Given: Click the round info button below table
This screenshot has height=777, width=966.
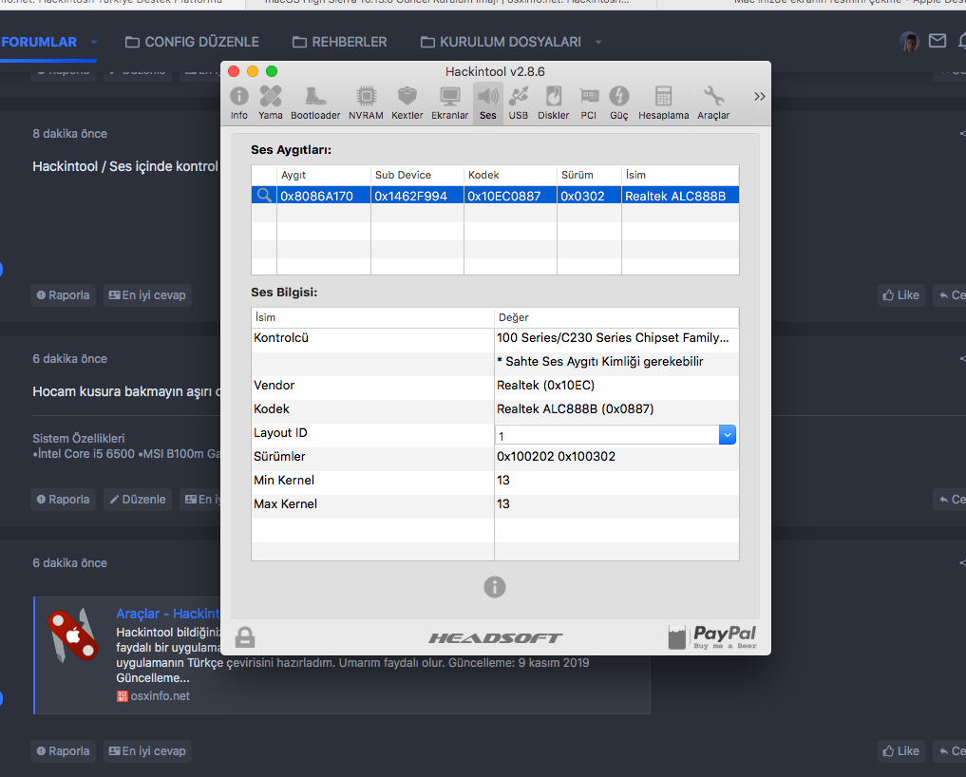Looking at the screenshot, I should pos(495,587).
